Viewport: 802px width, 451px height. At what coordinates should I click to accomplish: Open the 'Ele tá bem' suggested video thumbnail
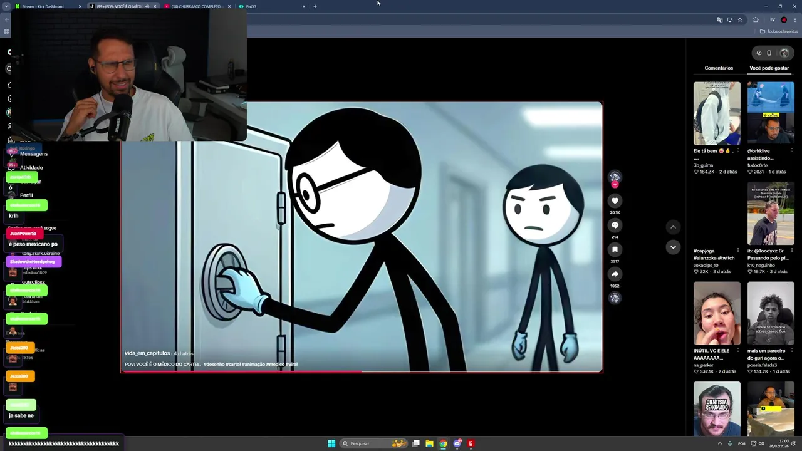(717, 113)
